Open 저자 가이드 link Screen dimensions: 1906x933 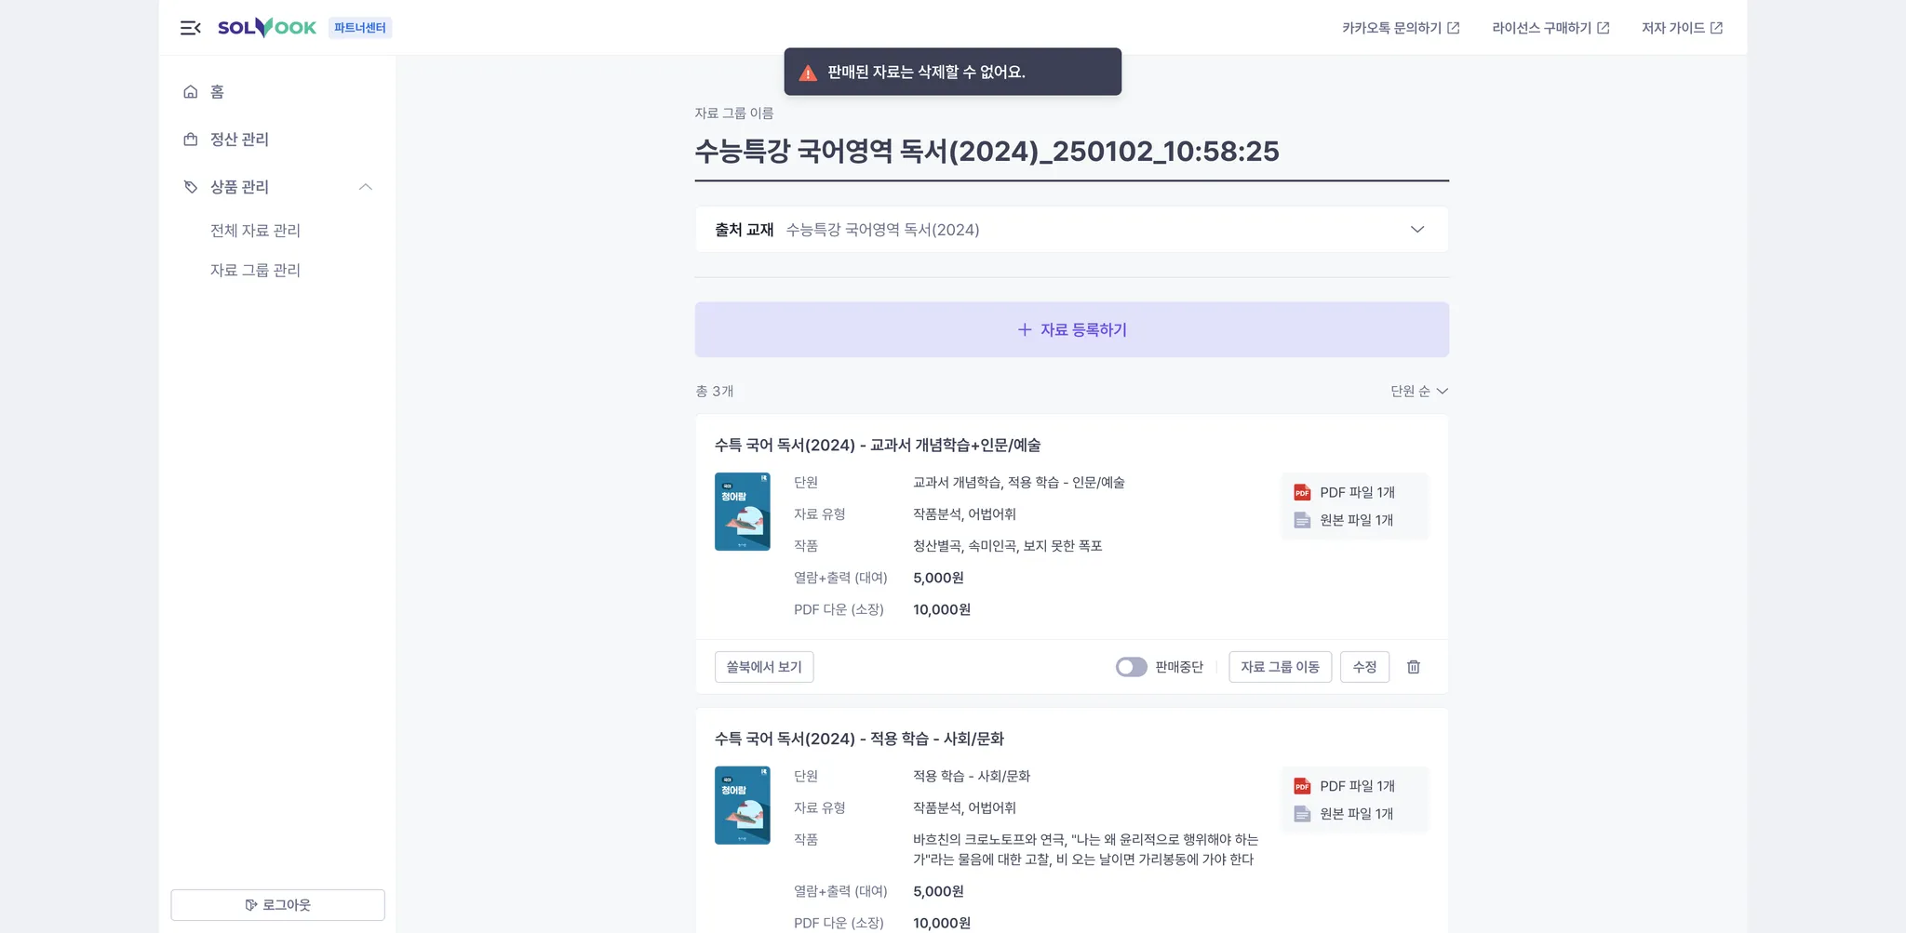[1682, 28]
